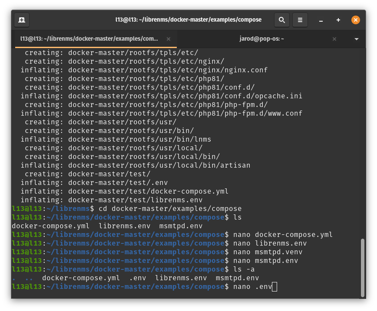
Task: Switch to the jarod@pop-os tab
Action: point(261,39)
